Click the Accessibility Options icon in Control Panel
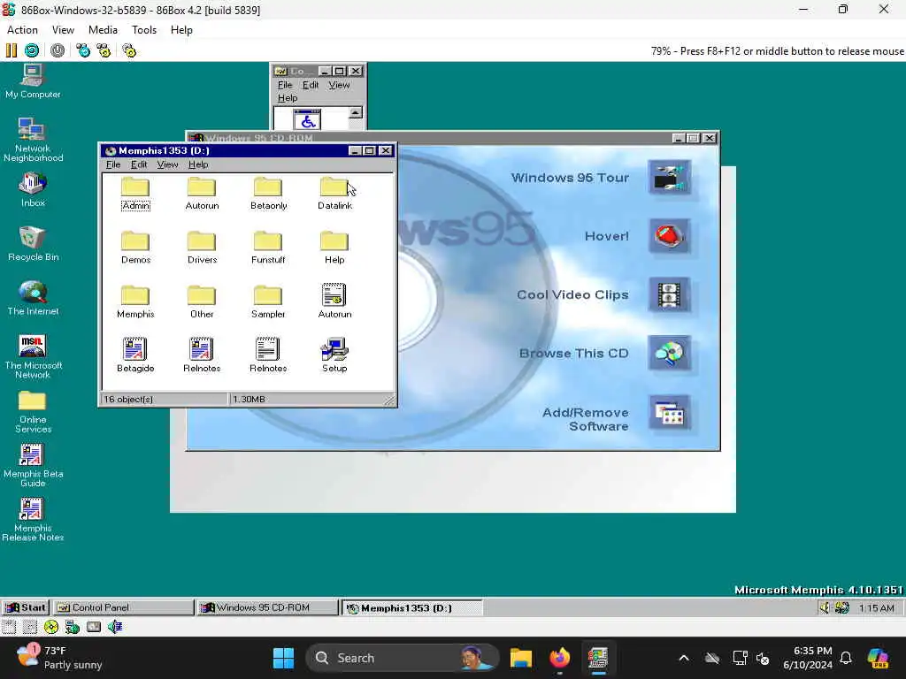 point(307,119)
